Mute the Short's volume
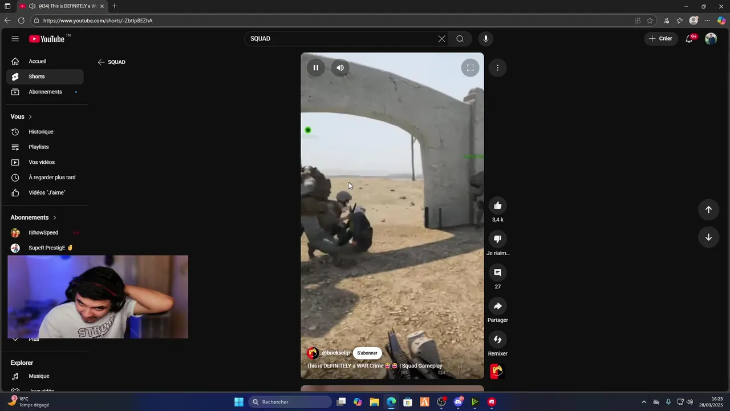Screen dimensions: 730x411 click(x=340, y=68)
